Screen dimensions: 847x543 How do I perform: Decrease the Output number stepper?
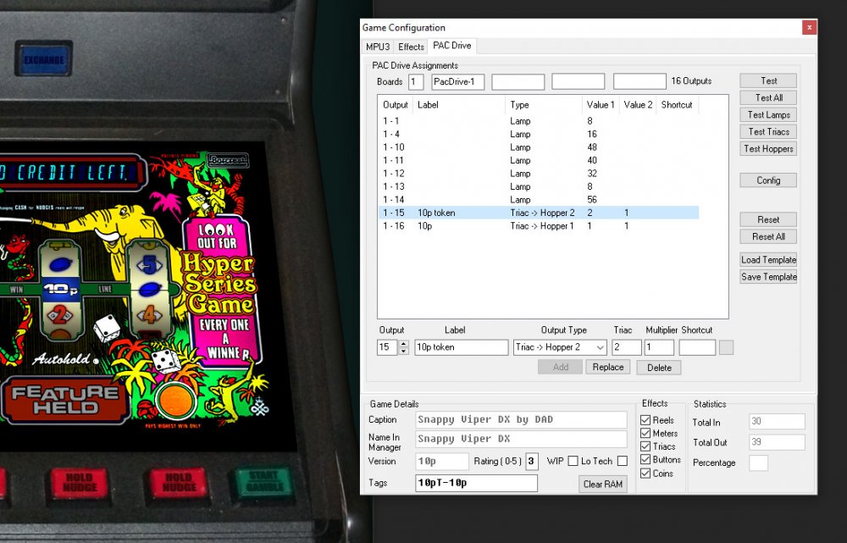tap(403, 352)
